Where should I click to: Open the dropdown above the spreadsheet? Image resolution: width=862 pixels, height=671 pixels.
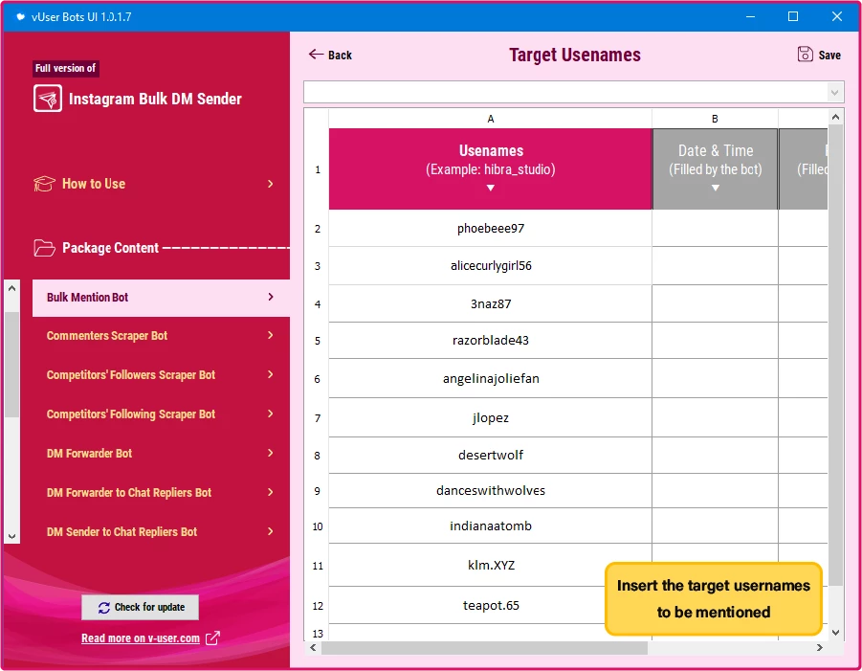(x=834, y=93)
